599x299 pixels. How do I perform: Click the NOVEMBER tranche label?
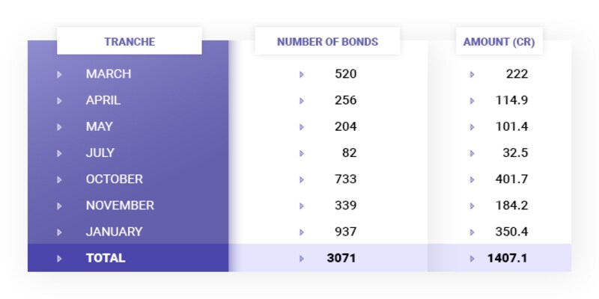tap(120, 206)
